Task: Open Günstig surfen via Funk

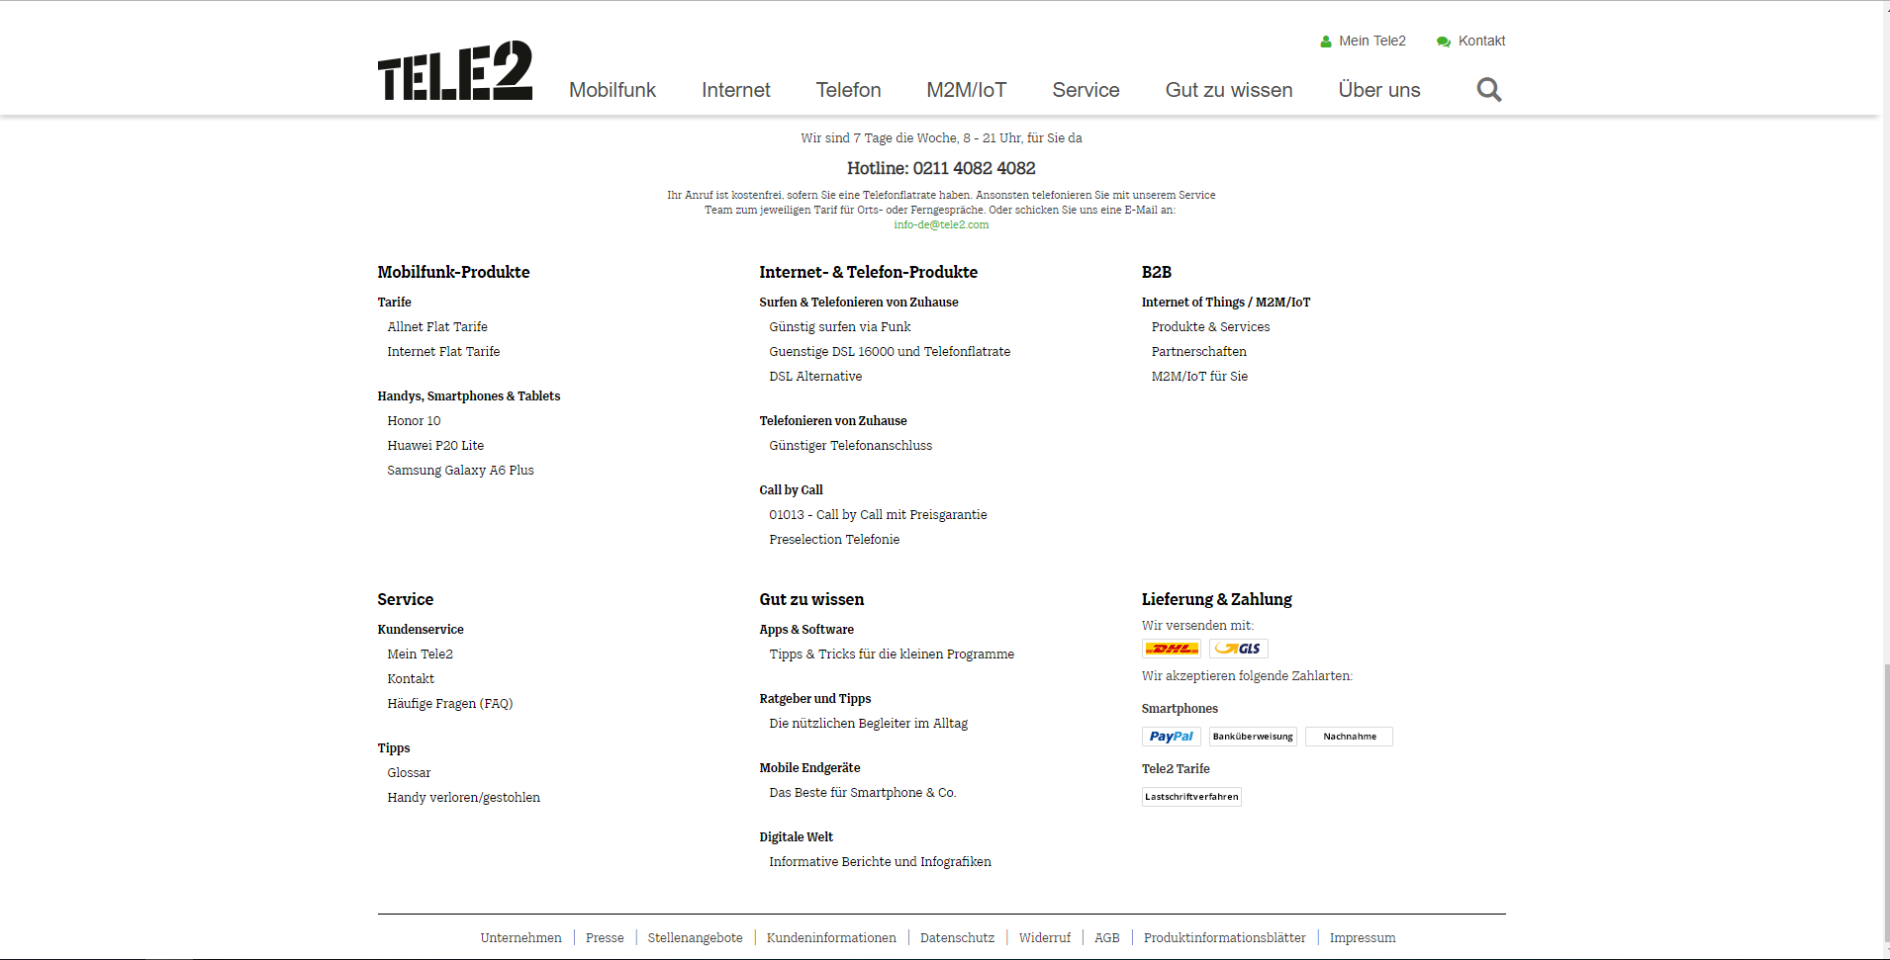Action: pos(840,327)
